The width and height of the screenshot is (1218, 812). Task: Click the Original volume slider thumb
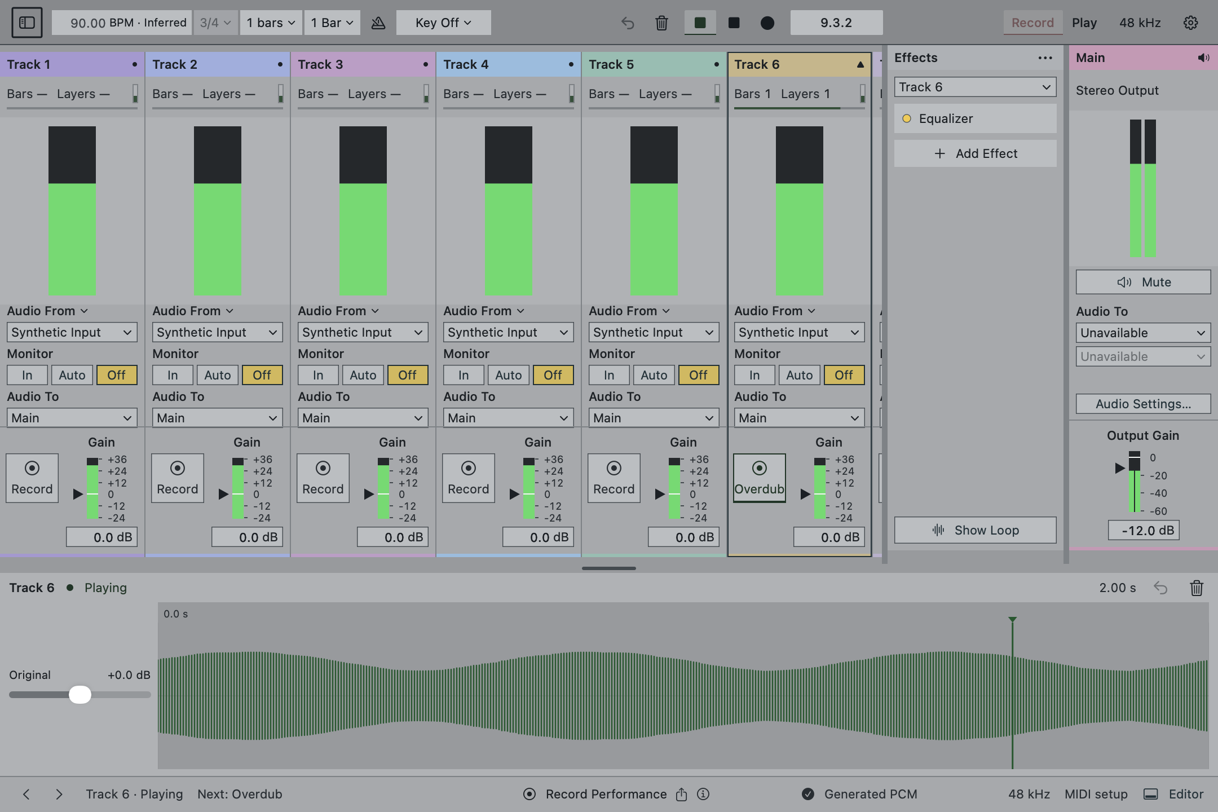(80, 695)
